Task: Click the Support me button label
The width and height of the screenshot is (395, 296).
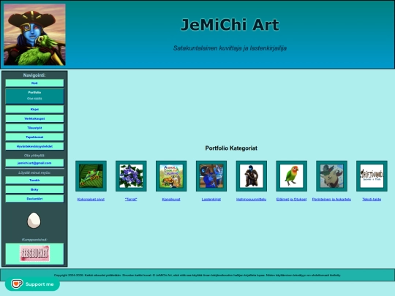Action: (39, 284)
